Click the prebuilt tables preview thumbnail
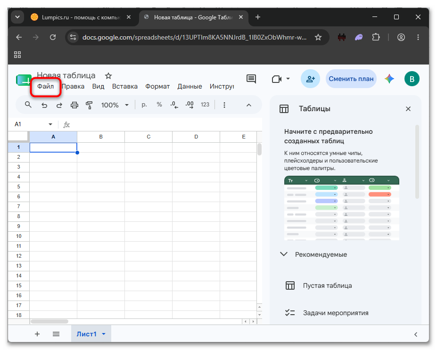The width and height of the screenshot is (437, 350). [x=342, y=208]
